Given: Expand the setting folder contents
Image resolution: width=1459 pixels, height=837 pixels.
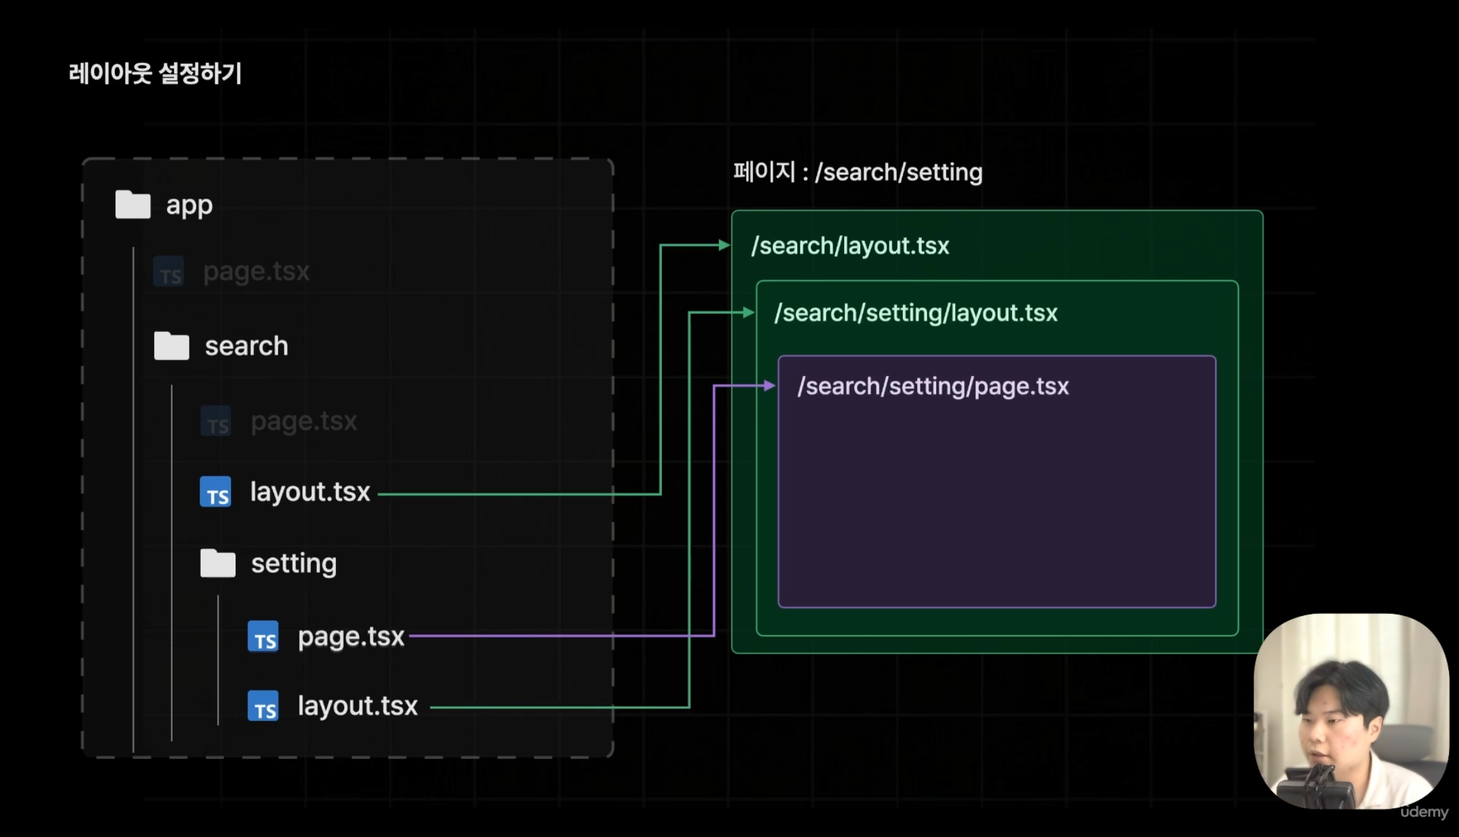Looking at the screenshot, I should pos(293,563).
